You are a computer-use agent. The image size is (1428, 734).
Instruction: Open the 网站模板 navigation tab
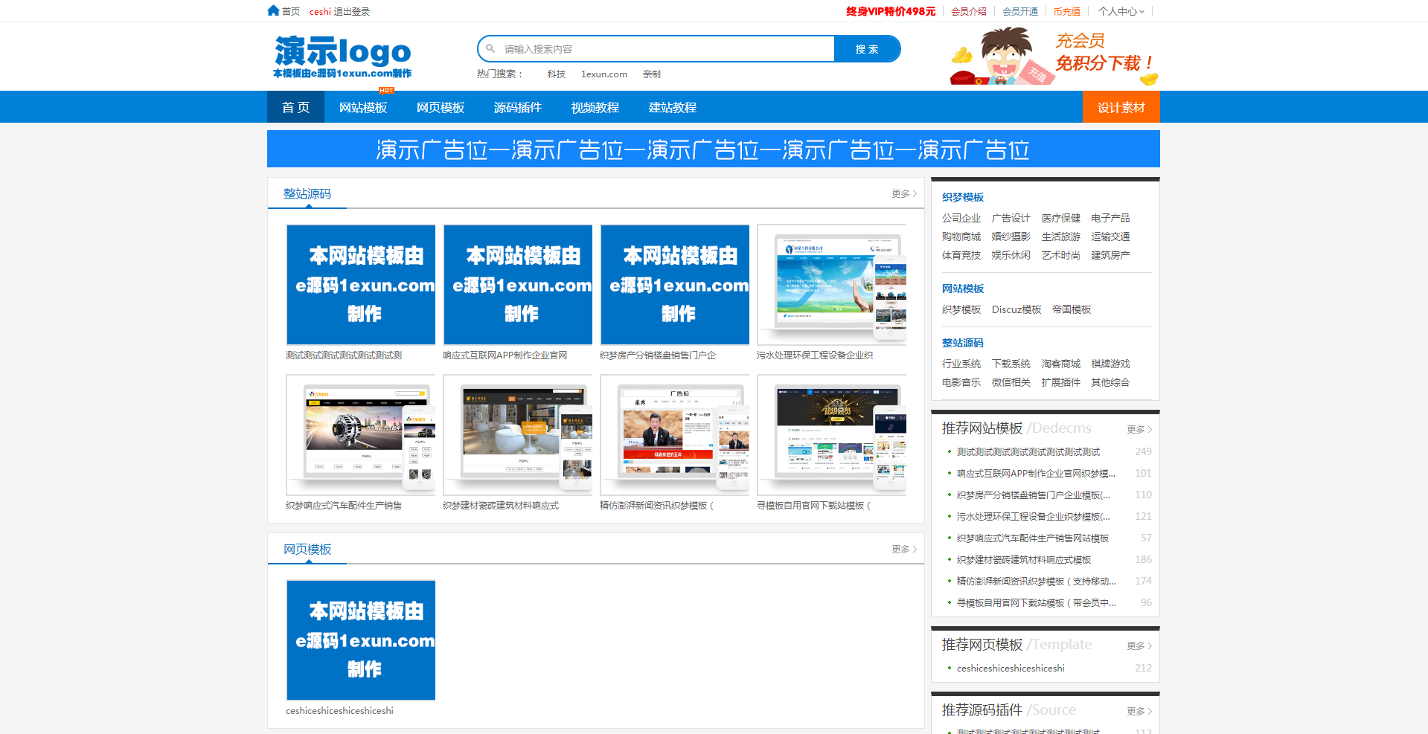pyautogui.click(x=363, y=108)
